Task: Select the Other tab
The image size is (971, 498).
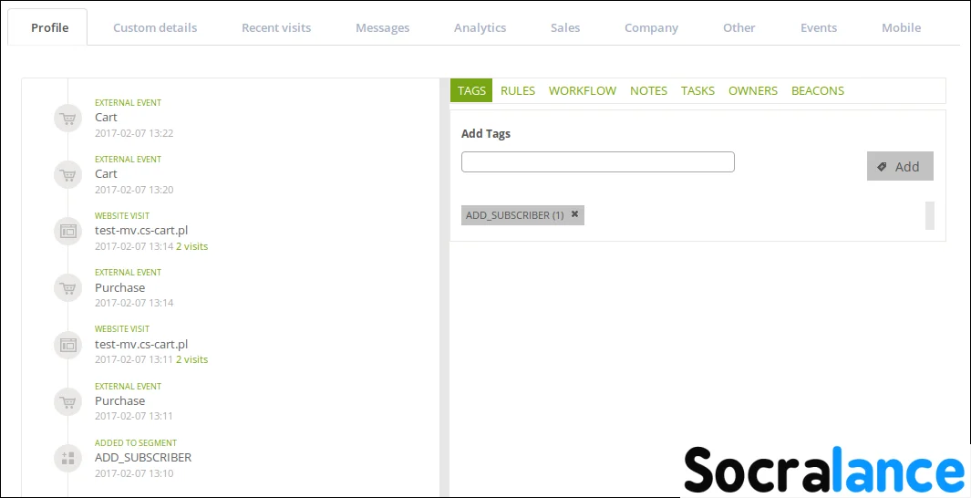Action: (x=739, y=28)
